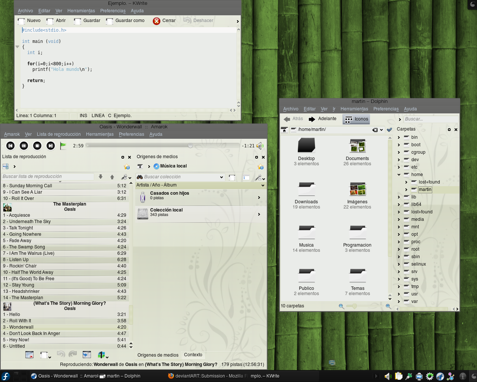Pause playback in Amarok
The height and width of the screenshot is (382, 477).
pyautogui.click(x=24, y=146)
